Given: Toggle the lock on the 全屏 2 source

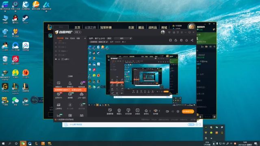Looking at the screenshot, I should point(59,59).
